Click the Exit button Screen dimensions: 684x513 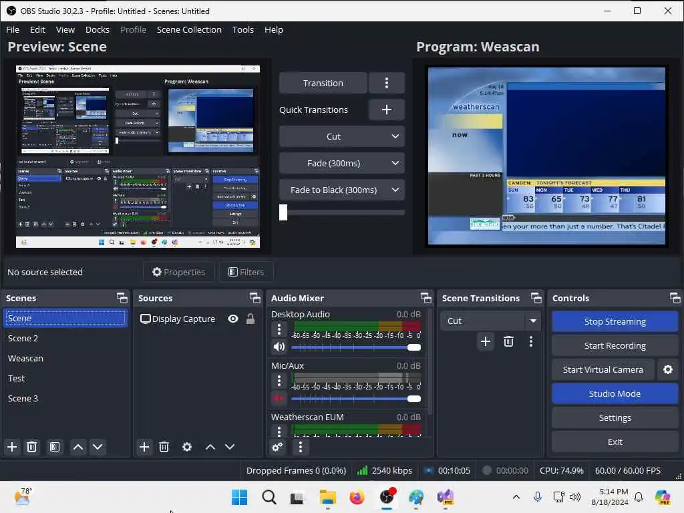pos(615,442)
